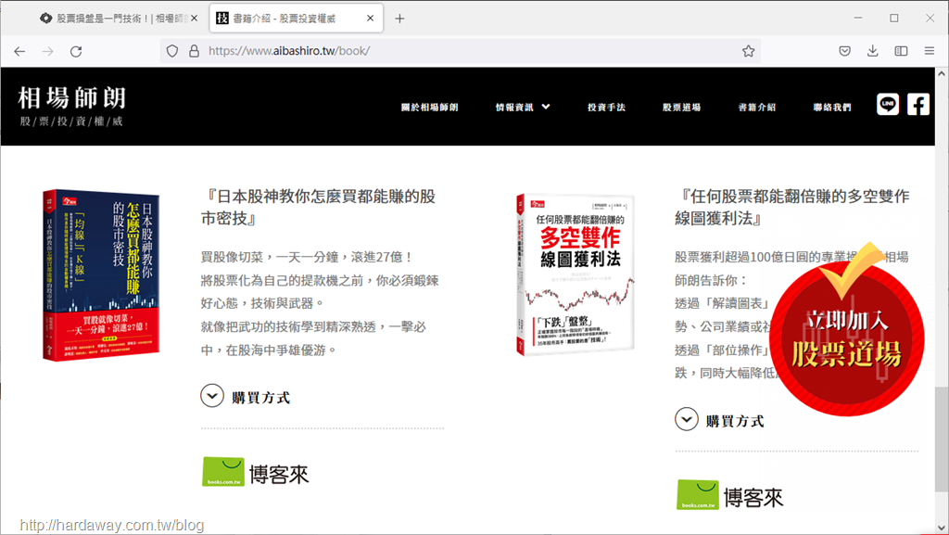Click the 股/票/投/資/權/威 tagline

(x=71, y=121)
